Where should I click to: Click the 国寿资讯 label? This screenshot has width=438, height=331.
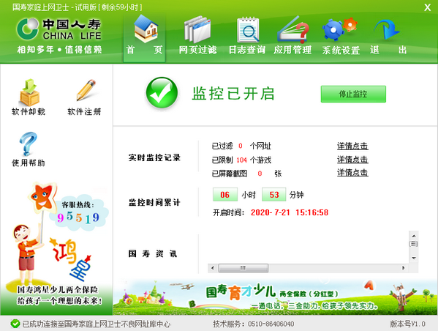pyautogui.click(x=153, y=254)
